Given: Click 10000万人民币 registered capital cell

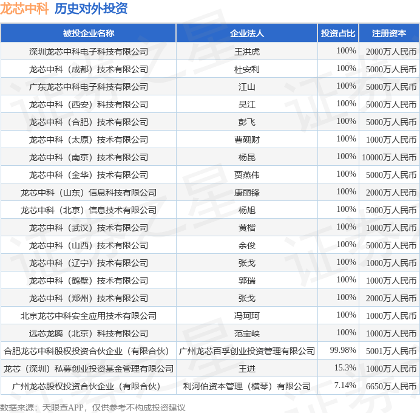Looking at the screenshot, I should click(x=389, y=157).
